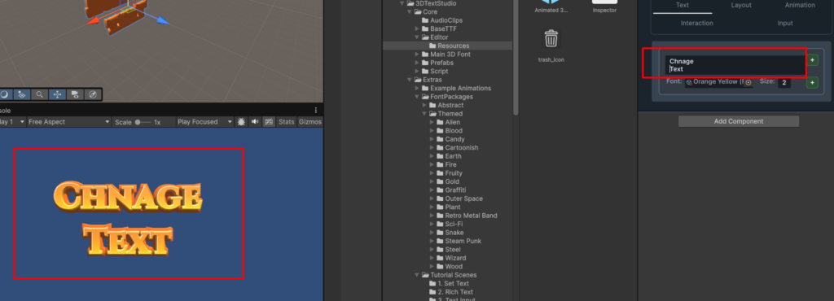Click the 1. Set Text folder icon
The width and height of the screenshot is (834, 301).
point(433,283)
